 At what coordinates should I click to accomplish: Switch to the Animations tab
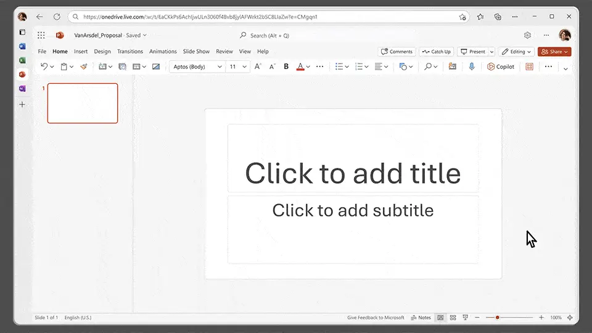tap(163, 51)
